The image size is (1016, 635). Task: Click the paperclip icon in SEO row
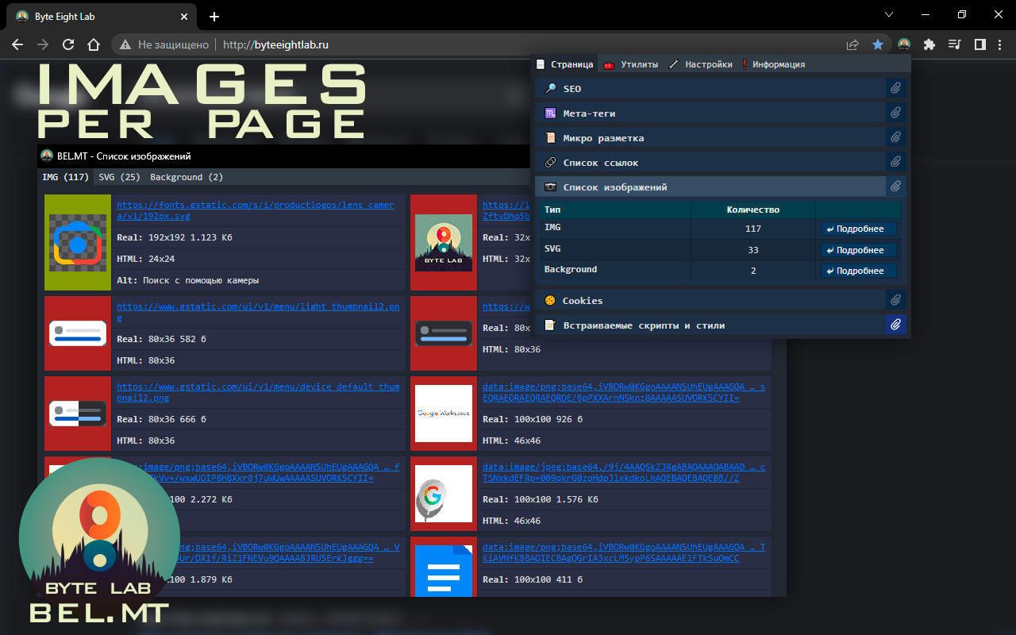895,88
